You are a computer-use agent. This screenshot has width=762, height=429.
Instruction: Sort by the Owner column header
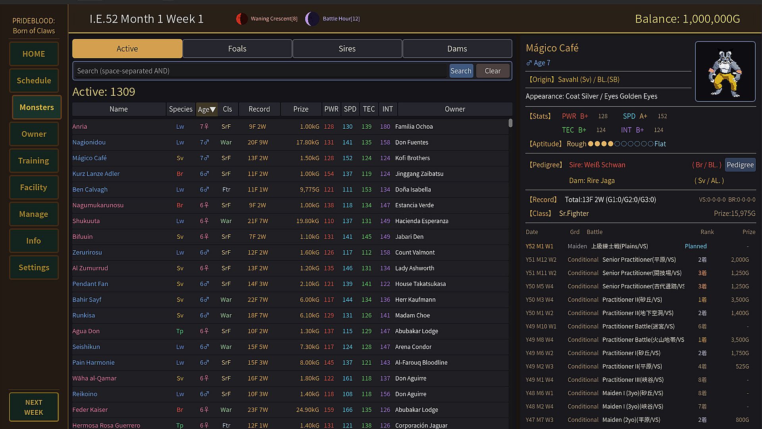click(455, 109)
